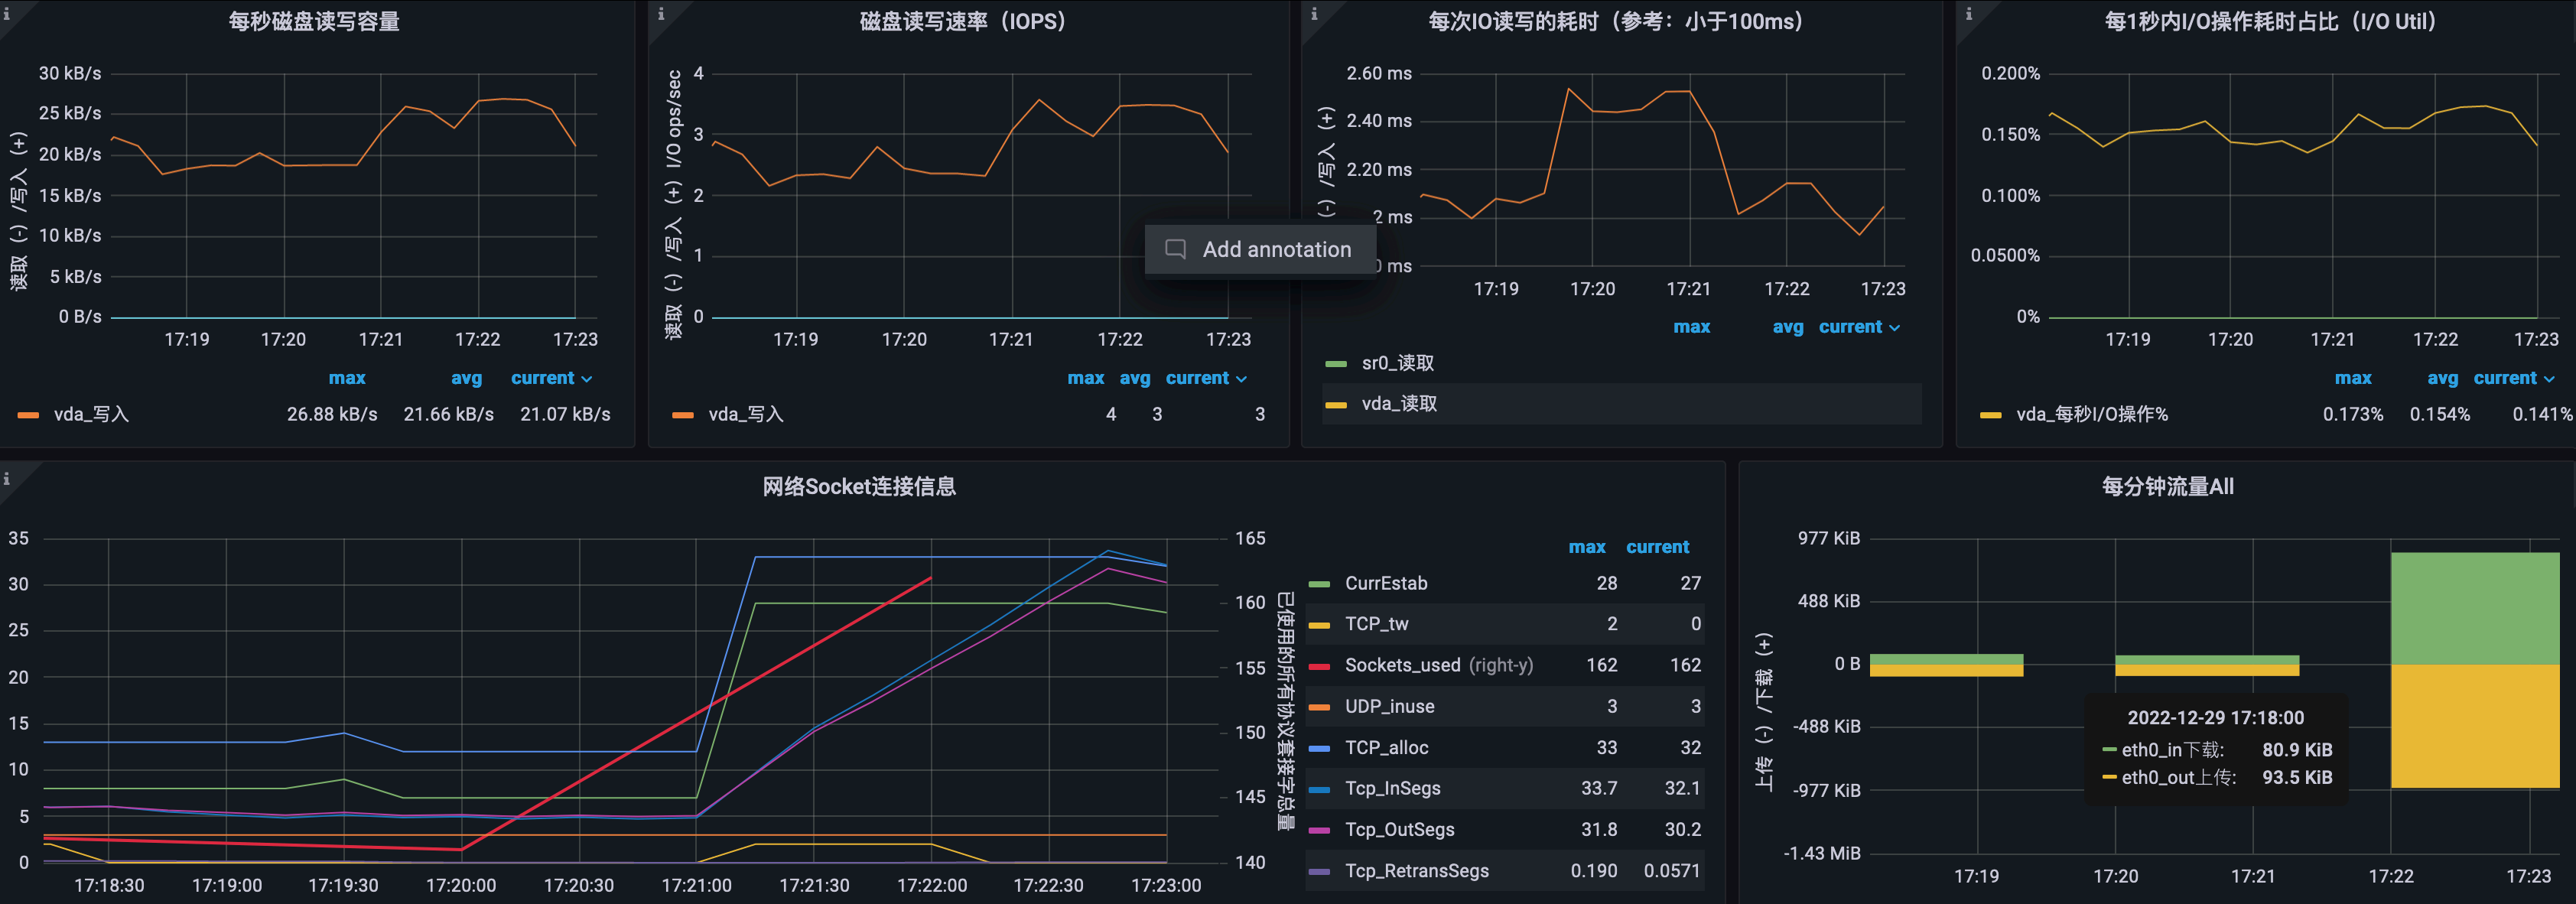
Task: Click the orange vda_写入 color icon in IOPS legend
Action: [x=683, y=415]
